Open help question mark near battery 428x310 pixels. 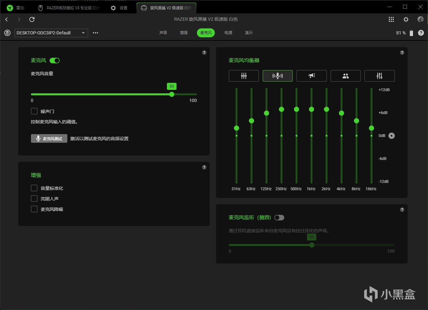(x=421, y=33)
